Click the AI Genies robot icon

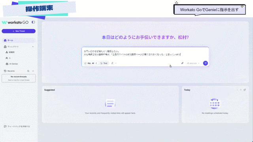tap(7, 64)
